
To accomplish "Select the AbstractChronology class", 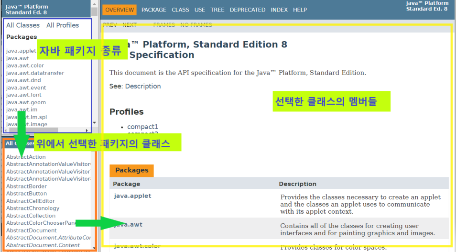I will pos(33,208).
